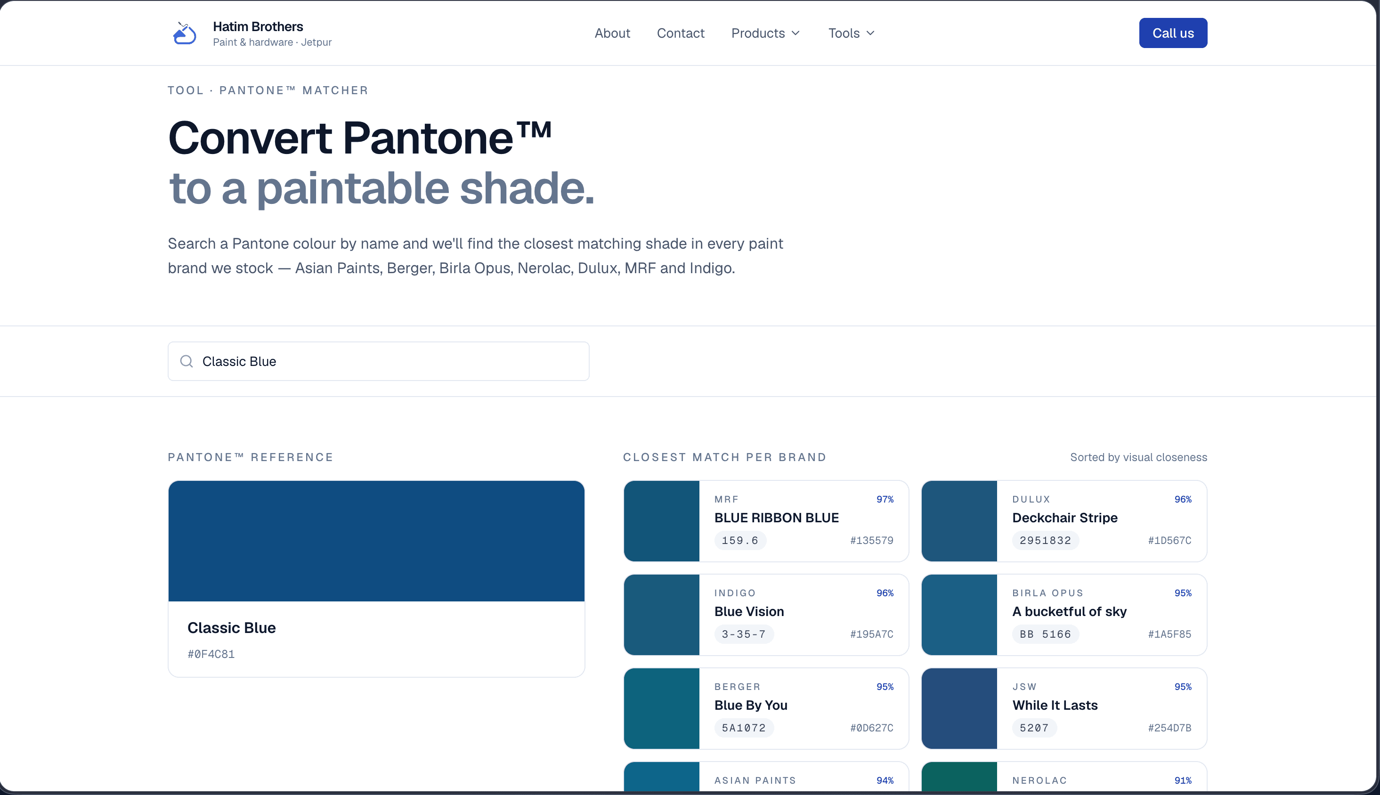Screen dimensions: 1380x795
Task: Expand the Tools dropdown chevron
Action: (871, 33)
